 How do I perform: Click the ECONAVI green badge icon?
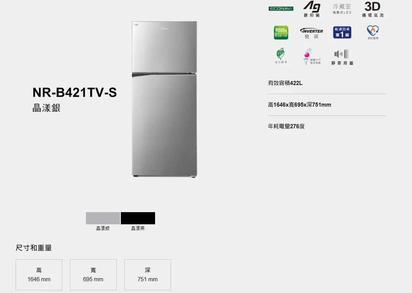pyautogui.click(x=281, y=9)
